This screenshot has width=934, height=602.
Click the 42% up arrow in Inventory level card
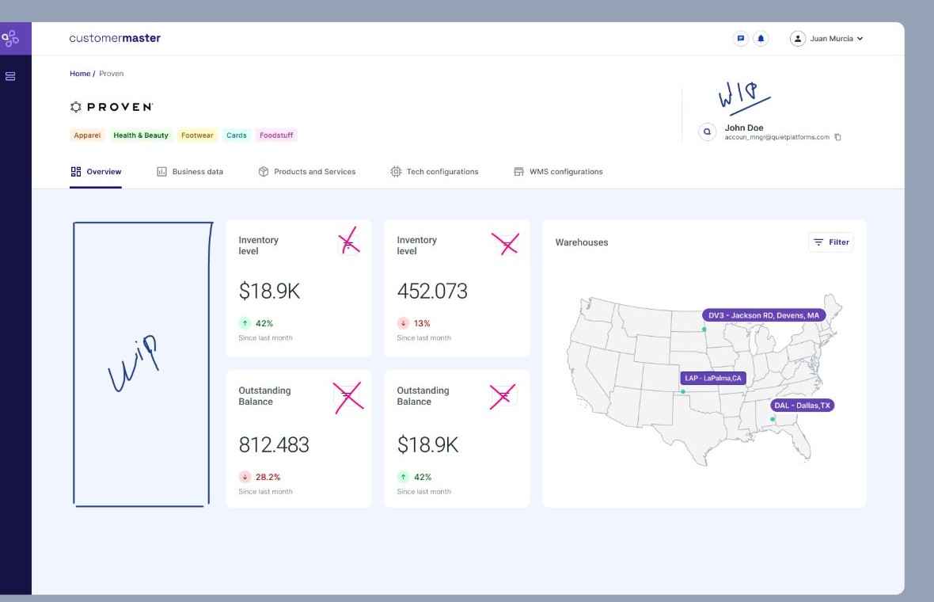pos(245,323)
